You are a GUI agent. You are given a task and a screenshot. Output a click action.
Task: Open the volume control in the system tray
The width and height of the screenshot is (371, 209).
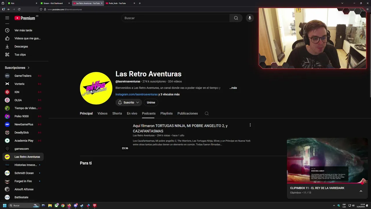(353, 206)
